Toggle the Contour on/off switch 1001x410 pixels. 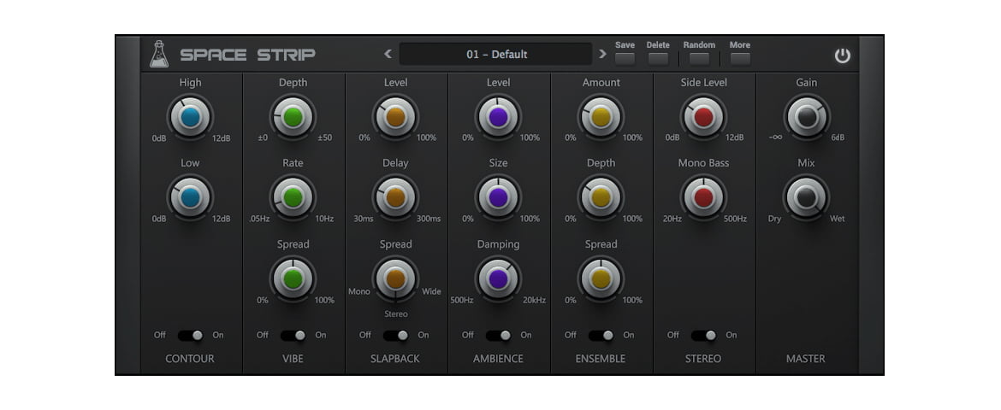pyautogui.click(x=190, y=336)
